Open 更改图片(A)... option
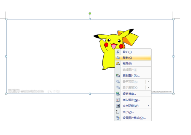The width and height of the screenshot is (191, 135). point(133,76)
